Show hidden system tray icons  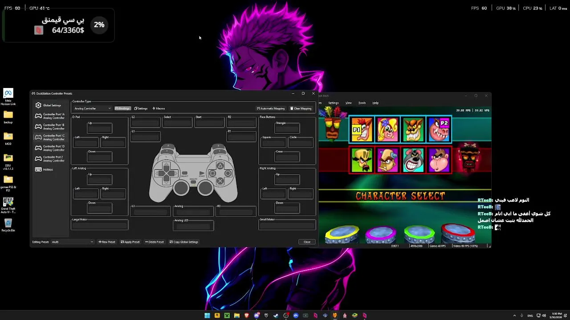coord(514,316)
